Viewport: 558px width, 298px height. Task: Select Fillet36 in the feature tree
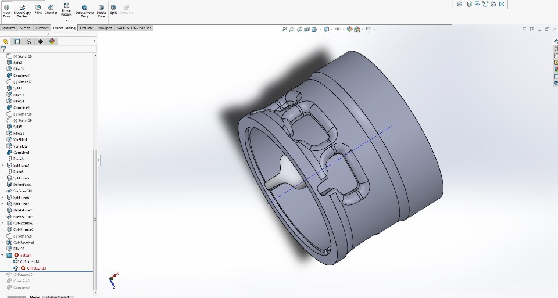point(19,249)
